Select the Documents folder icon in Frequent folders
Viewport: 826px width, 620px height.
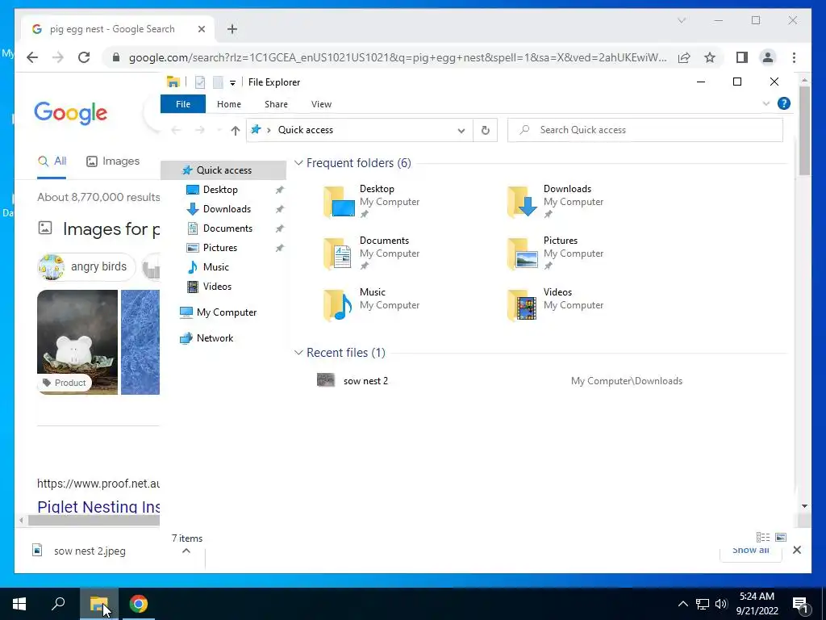point(338,253)
